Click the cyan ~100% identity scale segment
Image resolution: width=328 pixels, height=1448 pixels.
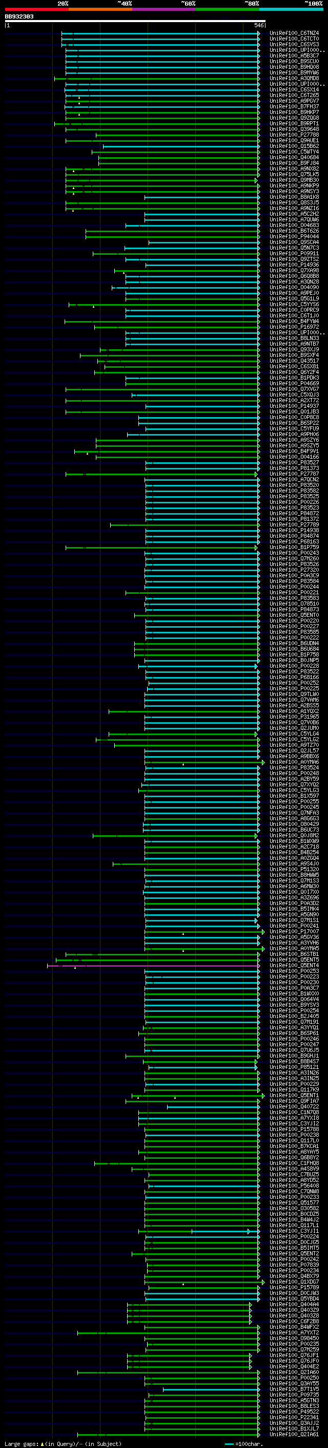point(292,9)
